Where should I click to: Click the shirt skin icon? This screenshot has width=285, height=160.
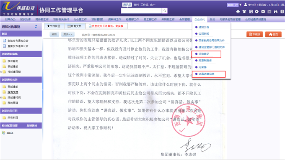(x=244, y=12)
